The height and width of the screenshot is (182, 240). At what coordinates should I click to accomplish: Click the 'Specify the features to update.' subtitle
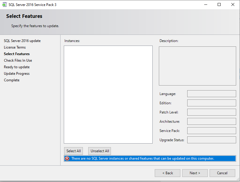(35, 26)
